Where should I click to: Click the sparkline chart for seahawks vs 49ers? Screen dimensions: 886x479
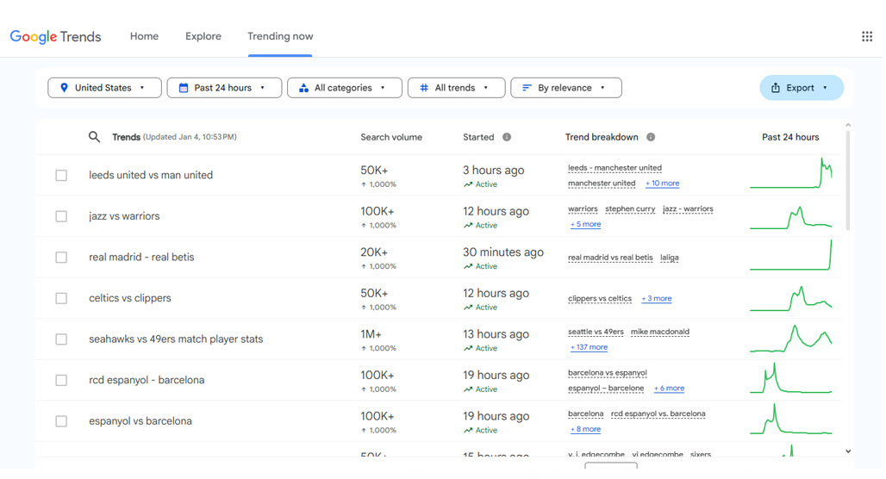(x=791, y=339)
